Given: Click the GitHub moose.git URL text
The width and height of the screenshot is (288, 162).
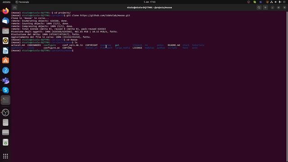Looking at the screenshot, I should coord(105,15).
